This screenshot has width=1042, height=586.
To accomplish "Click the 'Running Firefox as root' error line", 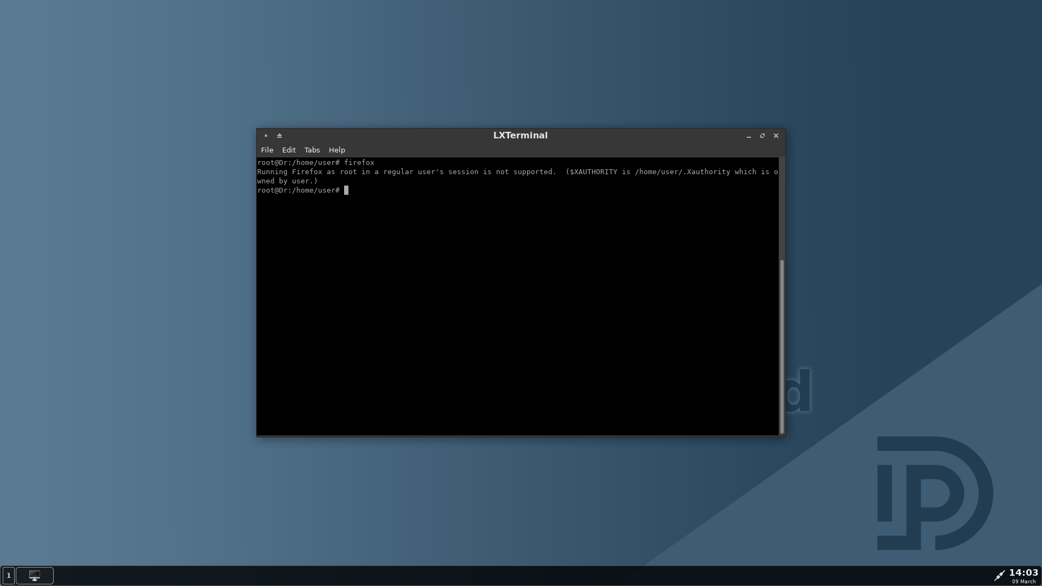I will (x=517, y=172).
